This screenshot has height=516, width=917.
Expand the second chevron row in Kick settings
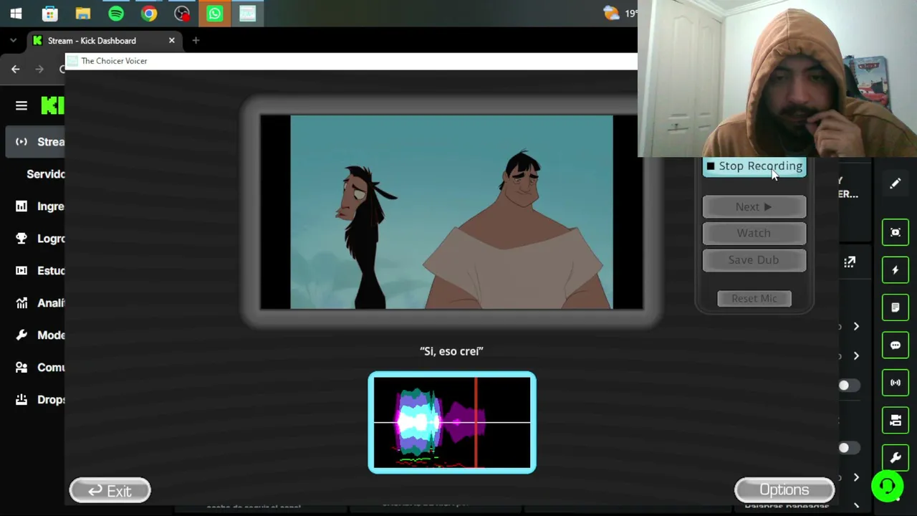coord(856,356)
